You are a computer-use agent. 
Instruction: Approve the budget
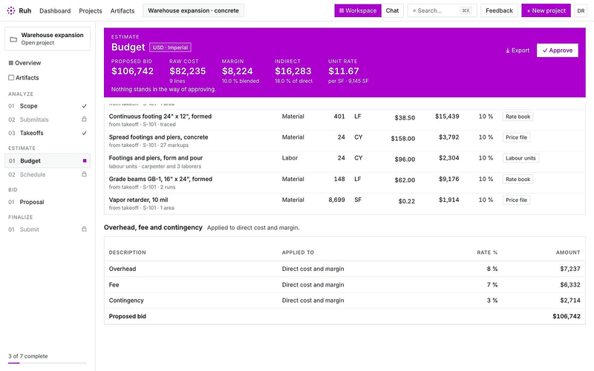tap(558, 50)
